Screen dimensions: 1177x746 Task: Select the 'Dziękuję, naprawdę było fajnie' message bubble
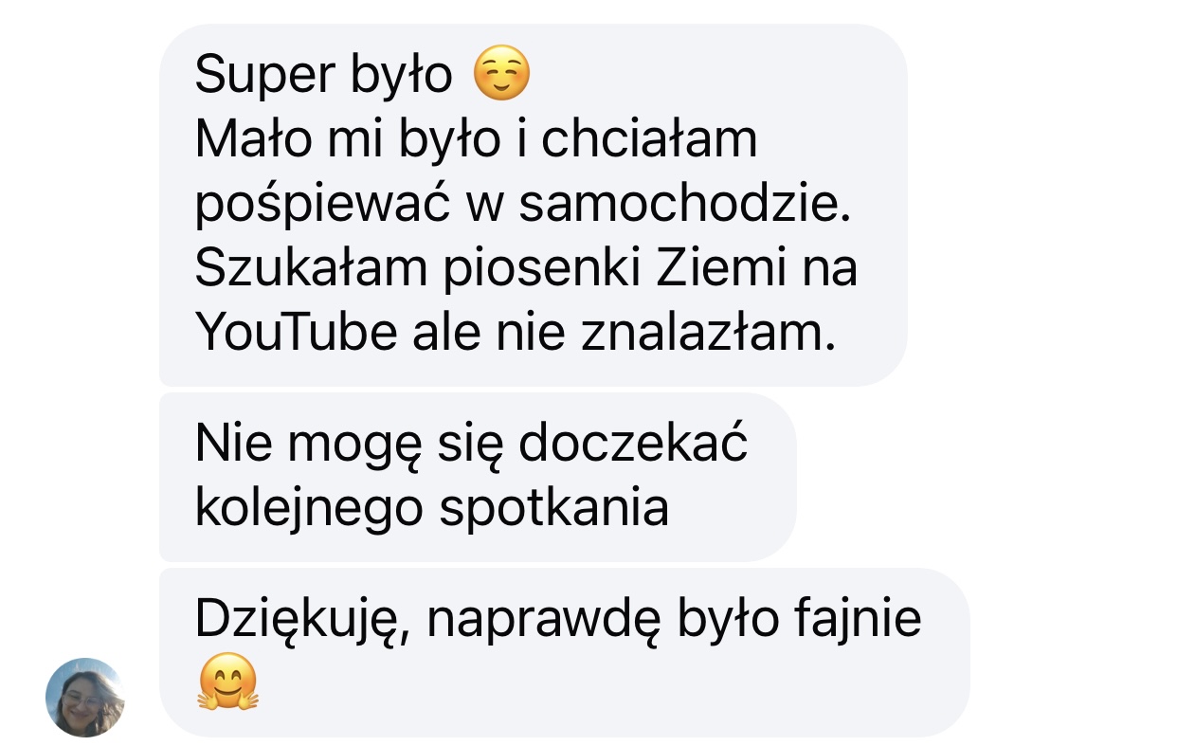tap(564, 652)
